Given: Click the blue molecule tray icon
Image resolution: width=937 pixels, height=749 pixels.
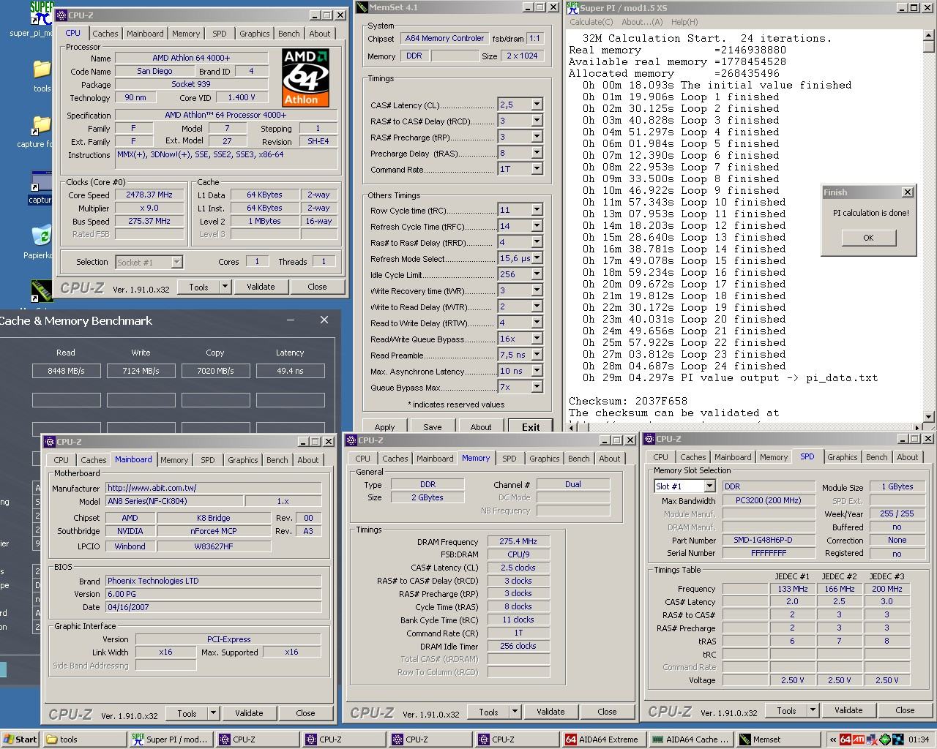Looking at the screenshot, I should pyautogui.click(x=897, y=739).
